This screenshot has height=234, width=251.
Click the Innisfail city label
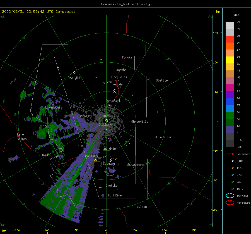click(113, 101)
